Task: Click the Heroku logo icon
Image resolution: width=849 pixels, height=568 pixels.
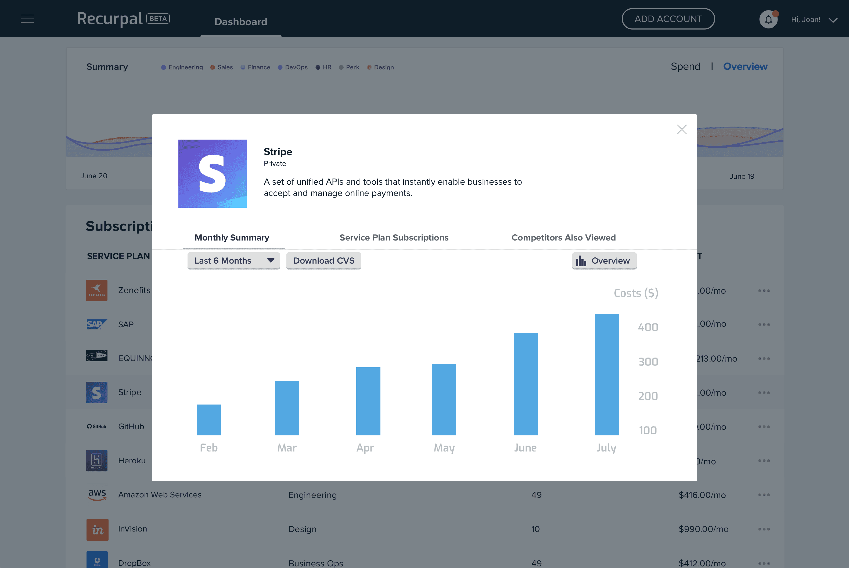Action: (96, 460)
